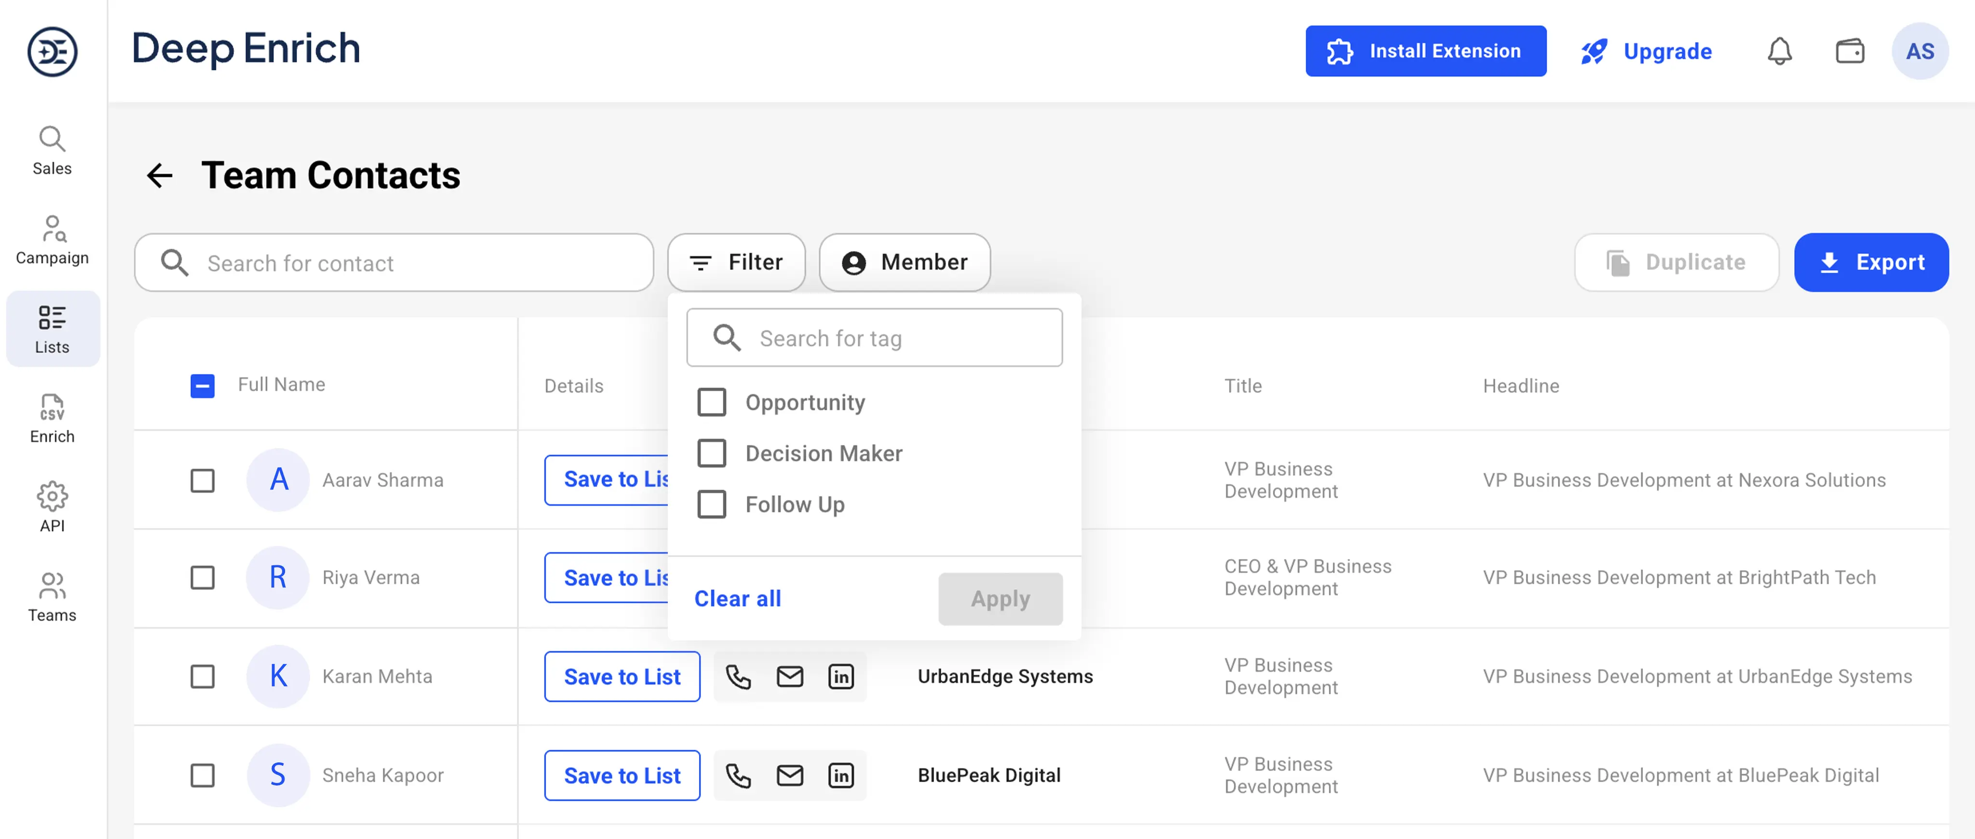Click headline 'VP Business Development at UrbanEdge Systems'
Screen dimensions: 1975x839
click(x=1697, y=677)
